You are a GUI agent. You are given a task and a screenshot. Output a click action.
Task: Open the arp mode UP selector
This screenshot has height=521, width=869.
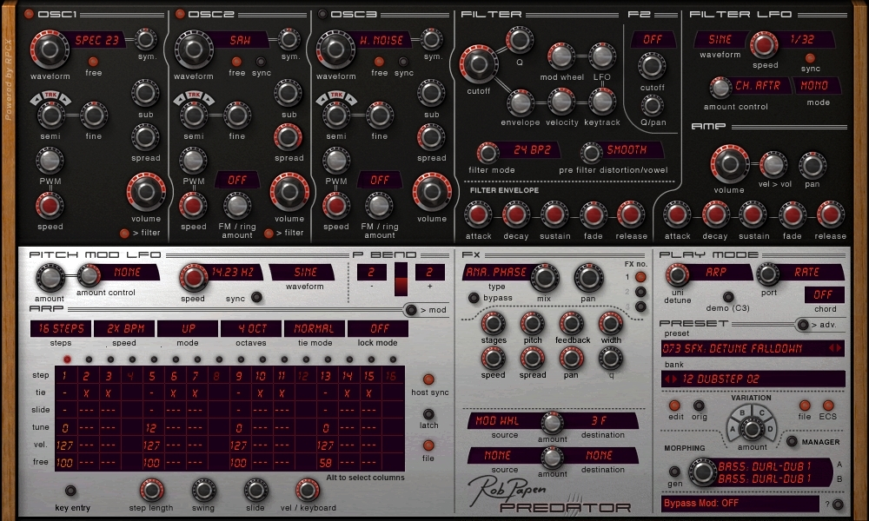(x=188, y=329)
